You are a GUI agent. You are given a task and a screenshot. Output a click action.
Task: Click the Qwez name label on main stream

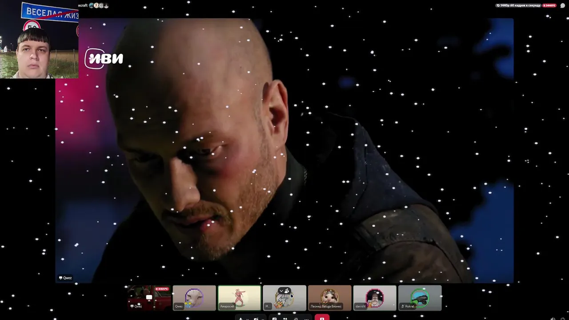[x=65, y=278]
